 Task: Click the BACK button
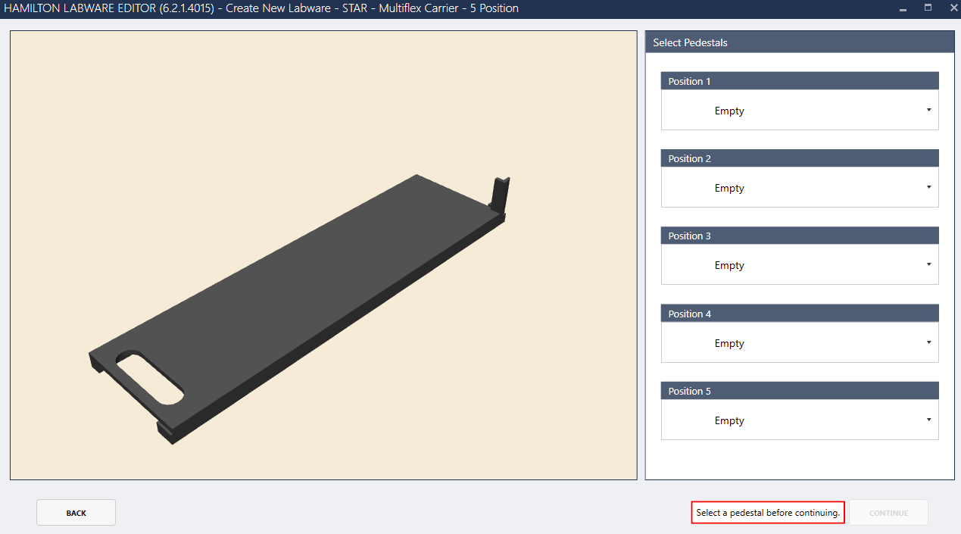point(76,513)
